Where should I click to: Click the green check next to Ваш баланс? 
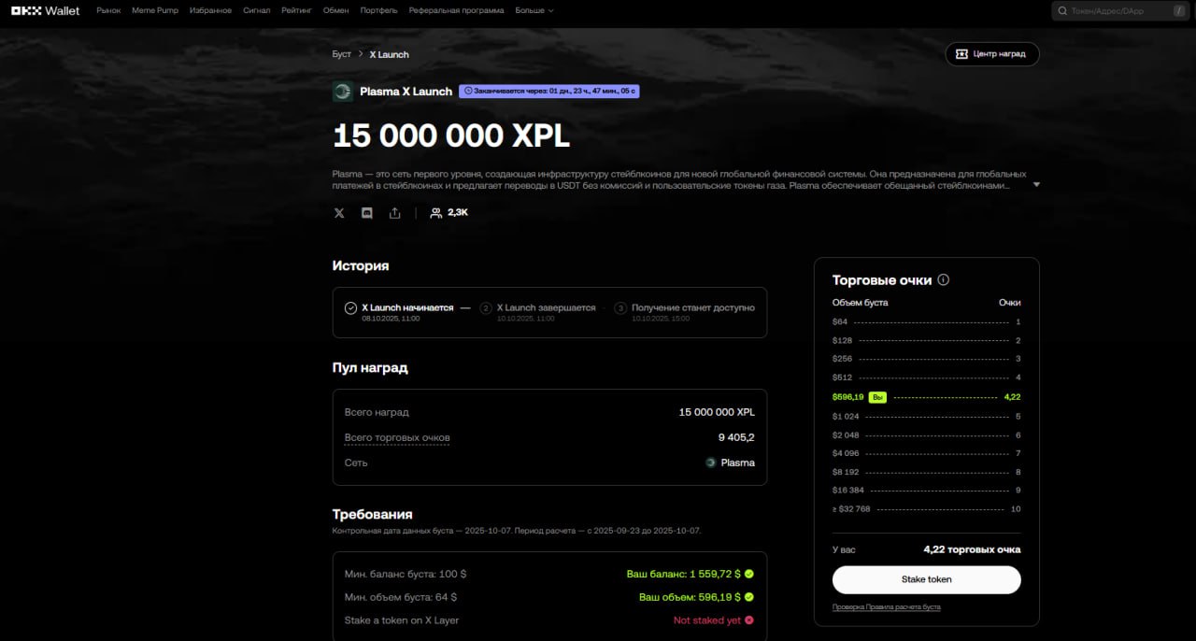click(749, 574)
